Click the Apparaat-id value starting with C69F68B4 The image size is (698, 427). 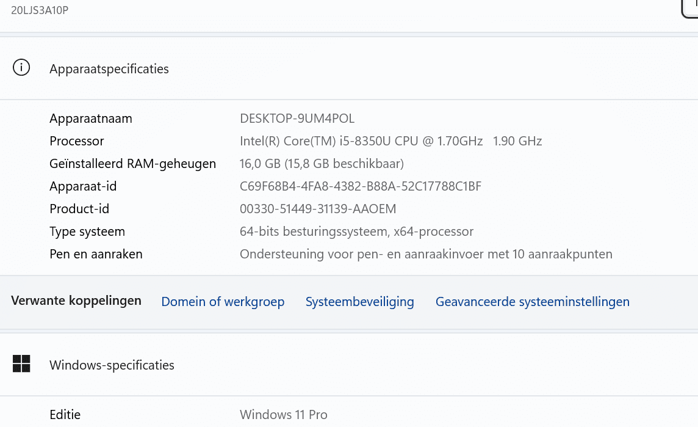[x=361, y=186]
